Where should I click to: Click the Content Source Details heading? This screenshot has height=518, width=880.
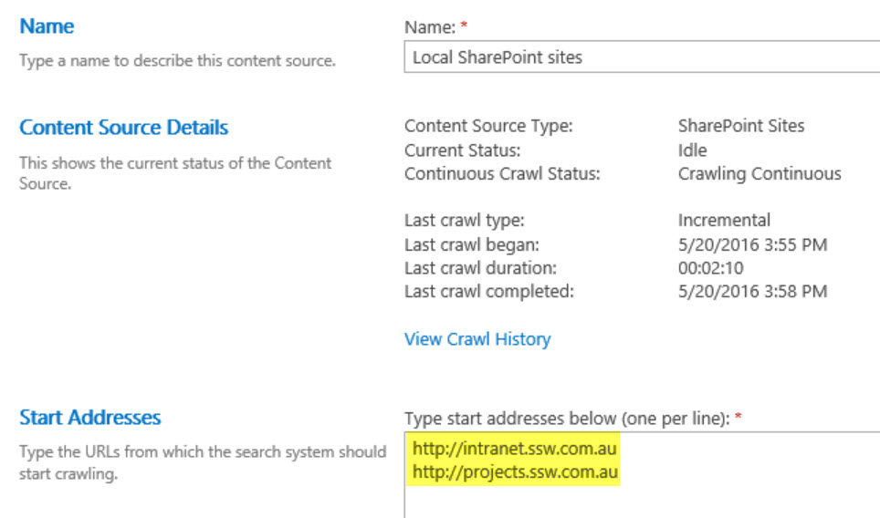(124, 128)
